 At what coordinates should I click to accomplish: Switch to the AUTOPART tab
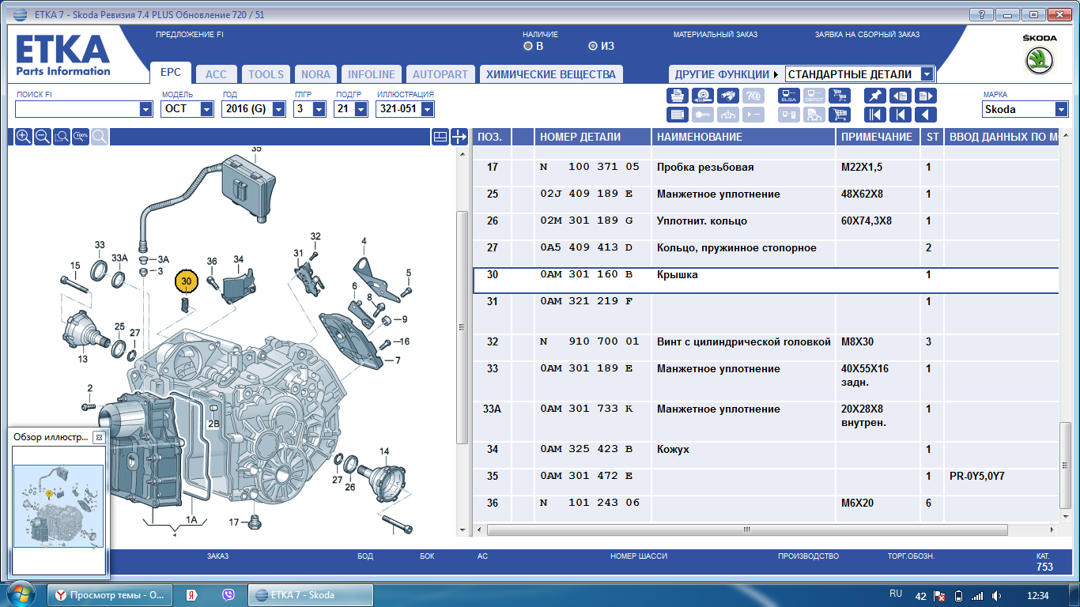click(x=440, y=74)
